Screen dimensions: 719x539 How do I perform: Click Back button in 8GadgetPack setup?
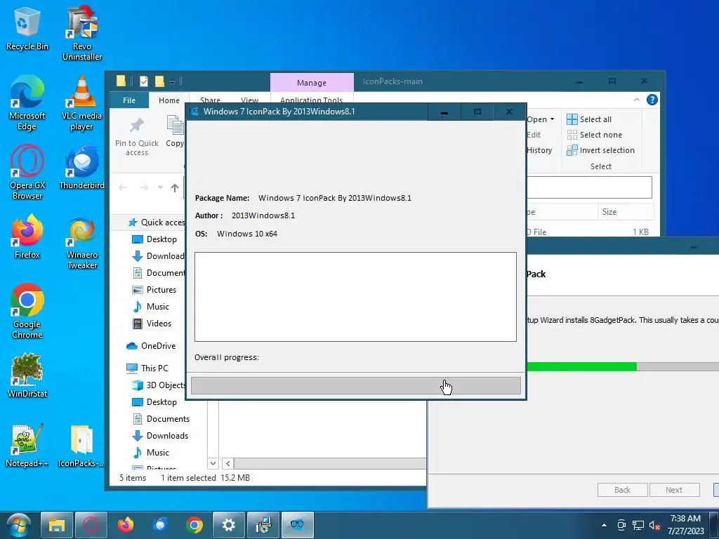pos(622,490)
